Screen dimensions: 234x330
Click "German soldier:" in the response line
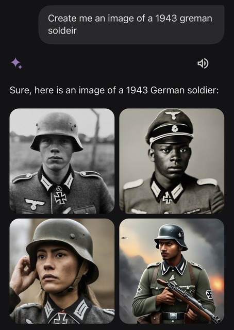tap(185, 90)
